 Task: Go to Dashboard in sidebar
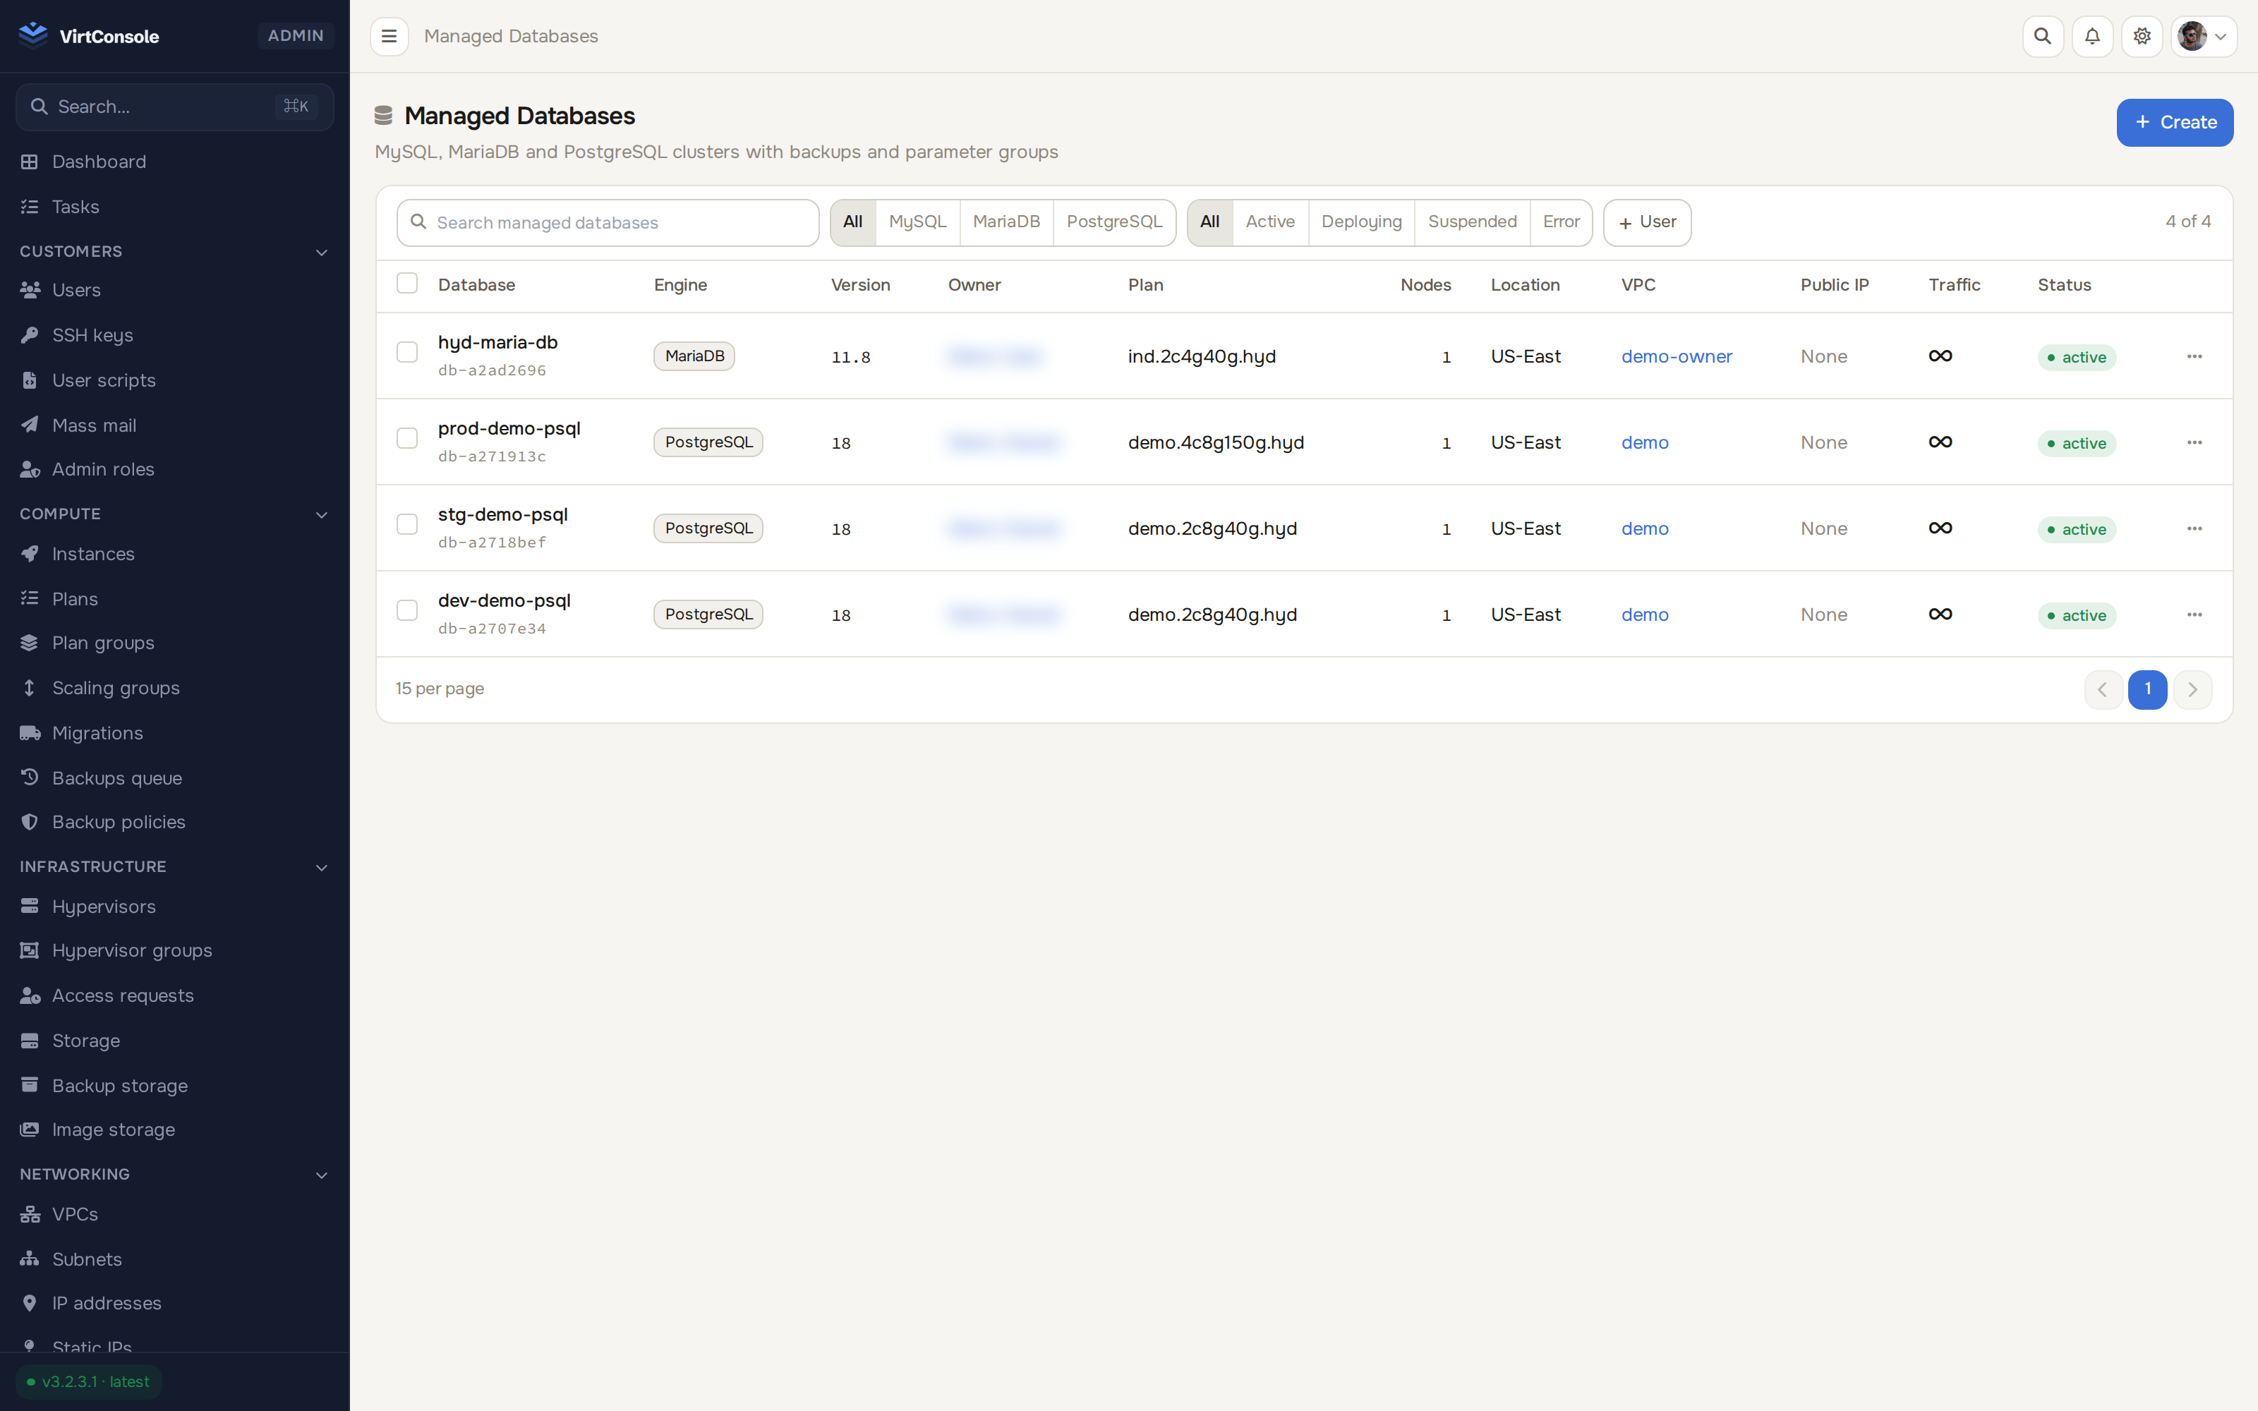[x=174, y=162]
